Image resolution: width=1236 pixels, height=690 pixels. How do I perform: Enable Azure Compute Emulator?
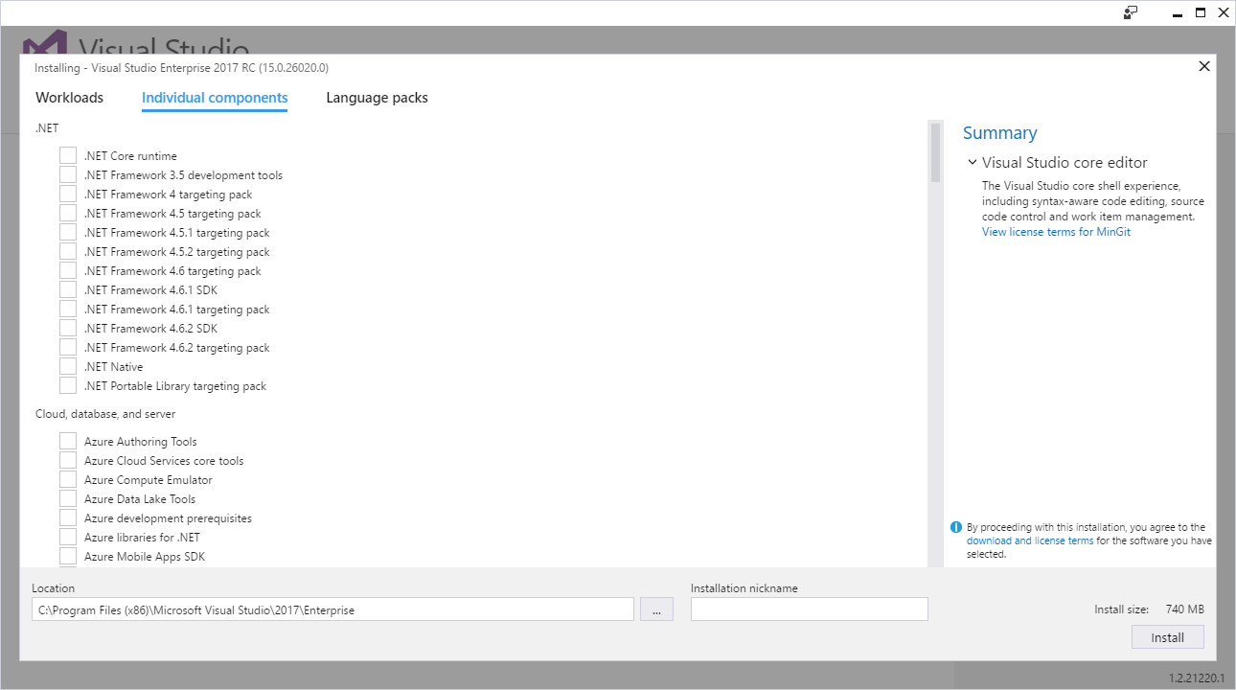point(68,479)
